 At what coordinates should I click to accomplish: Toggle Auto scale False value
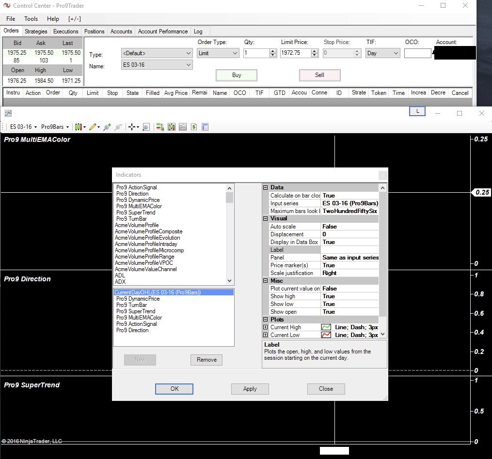pos(350,227)
